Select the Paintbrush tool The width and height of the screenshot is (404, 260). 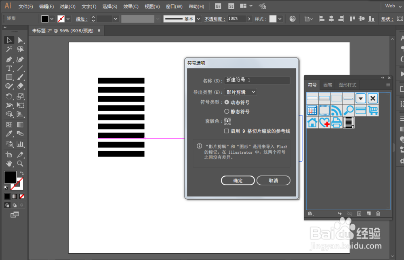tap(20, 77)
